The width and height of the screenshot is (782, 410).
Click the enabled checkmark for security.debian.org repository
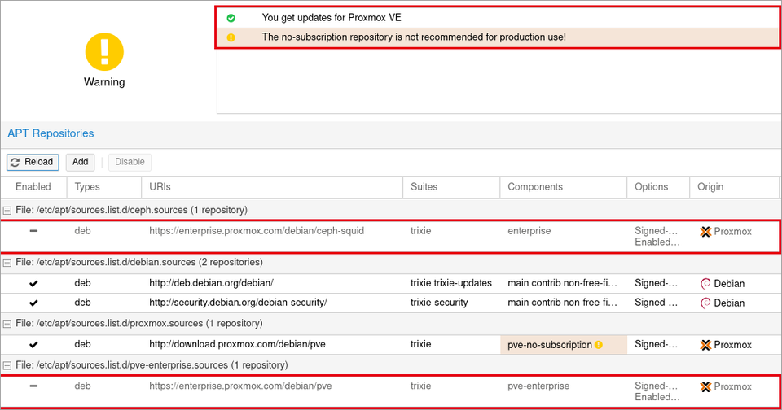tap(33, 303)
